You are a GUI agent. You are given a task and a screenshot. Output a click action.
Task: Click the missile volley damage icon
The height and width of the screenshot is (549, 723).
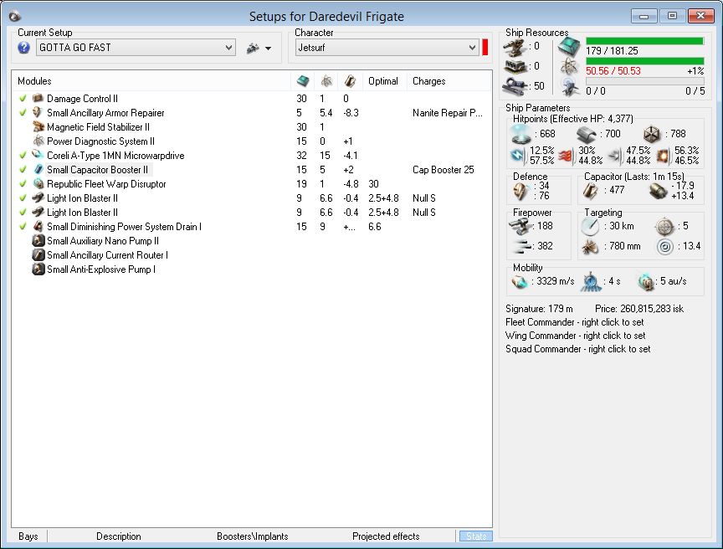point(520,247)
